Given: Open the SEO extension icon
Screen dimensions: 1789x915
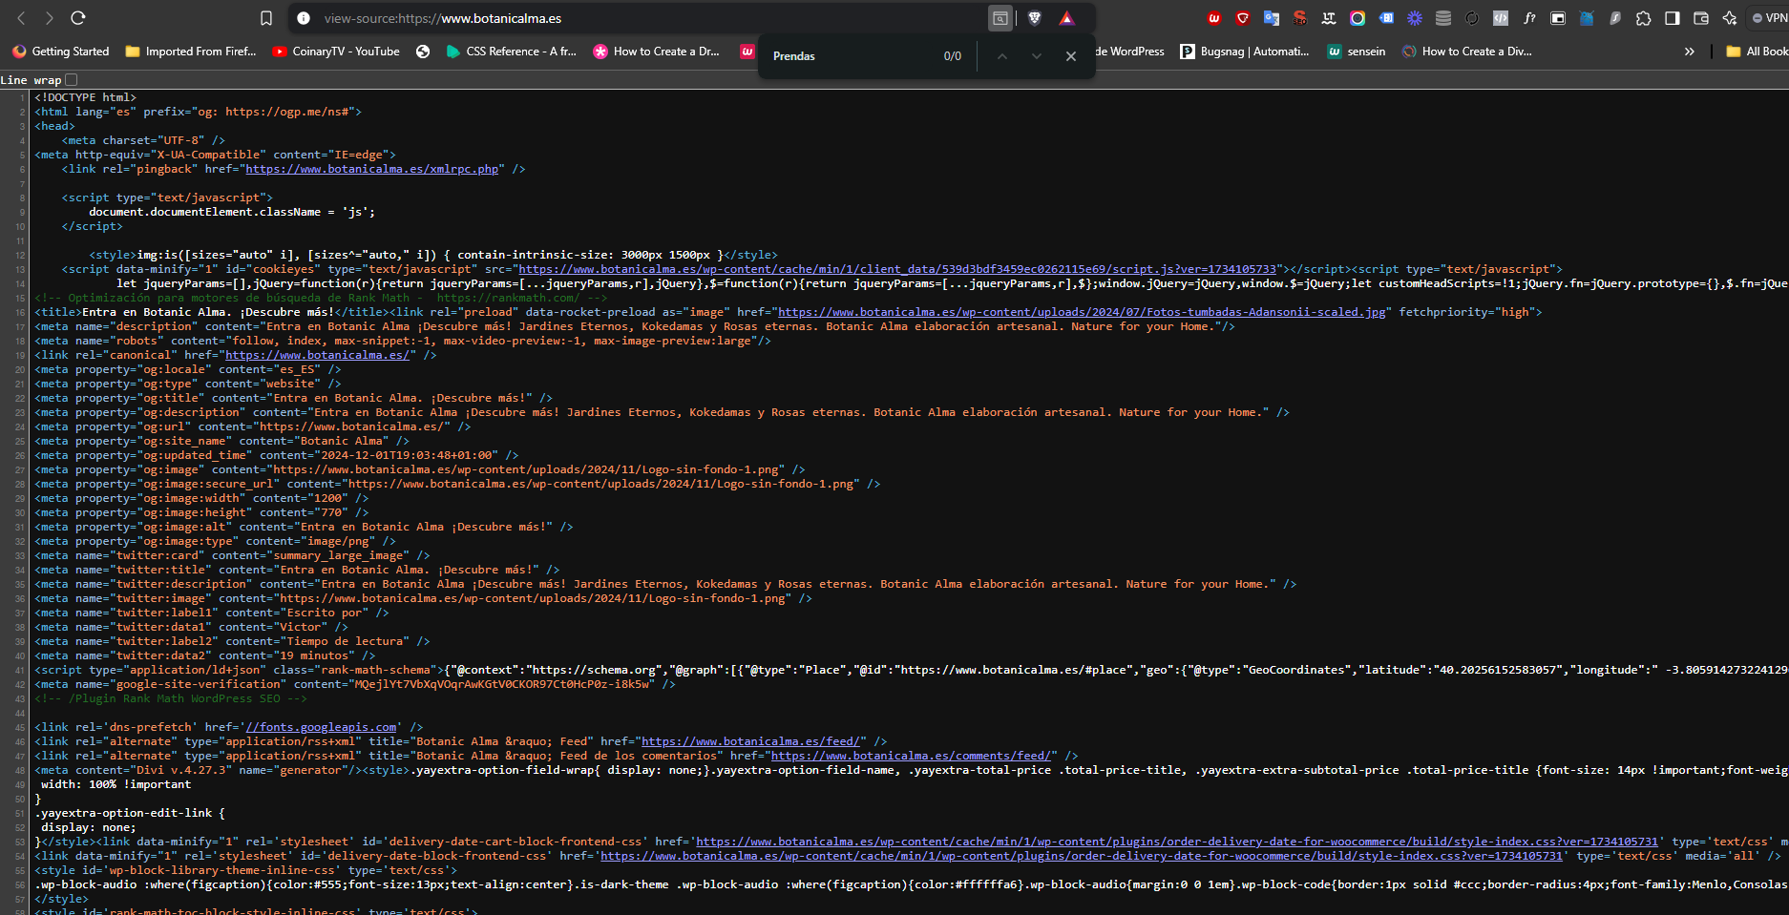Looking at the screenshot, I should (1300, 18).
